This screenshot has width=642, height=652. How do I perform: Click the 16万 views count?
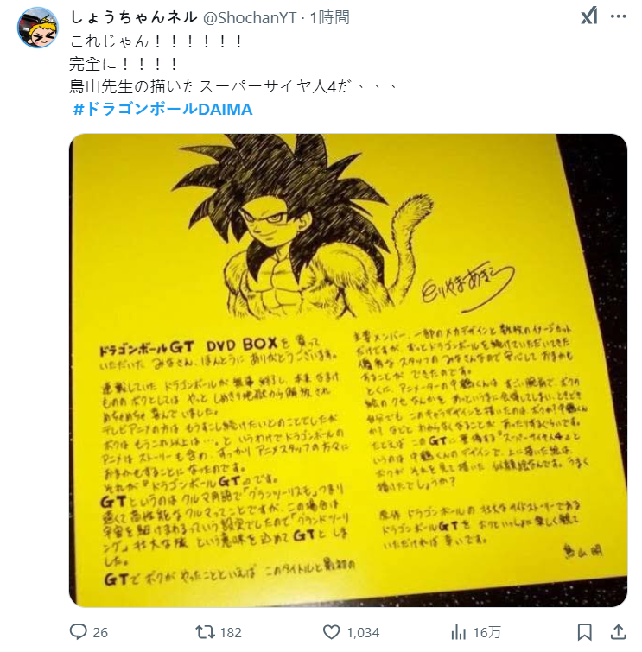click(x=486, y=632)
